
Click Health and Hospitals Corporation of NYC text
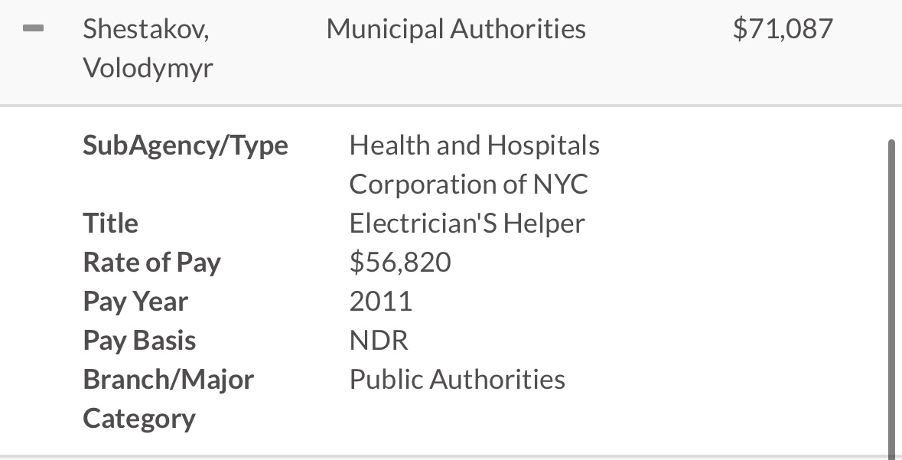(474, 165)
